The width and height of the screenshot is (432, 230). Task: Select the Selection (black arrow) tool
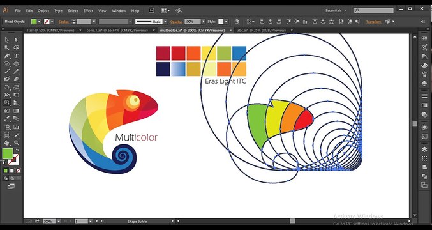coord(6,40)
